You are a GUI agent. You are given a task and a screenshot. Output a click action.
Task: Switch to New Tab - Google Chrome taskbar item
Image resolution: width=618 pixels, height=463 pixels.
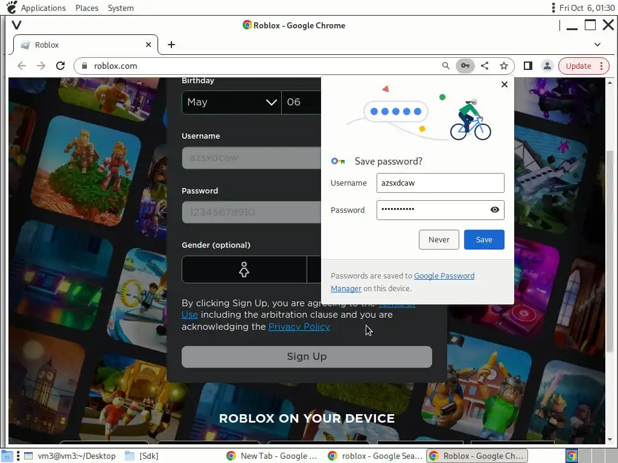(272, 456)
